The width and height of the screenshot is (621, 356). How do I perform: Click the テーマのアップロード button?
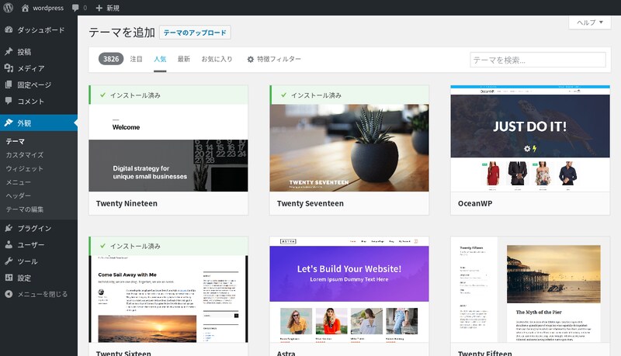coord(195,33)
